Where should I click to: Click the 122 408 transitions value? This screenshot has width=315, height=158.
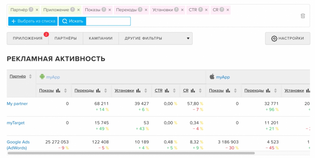point(100,142)
